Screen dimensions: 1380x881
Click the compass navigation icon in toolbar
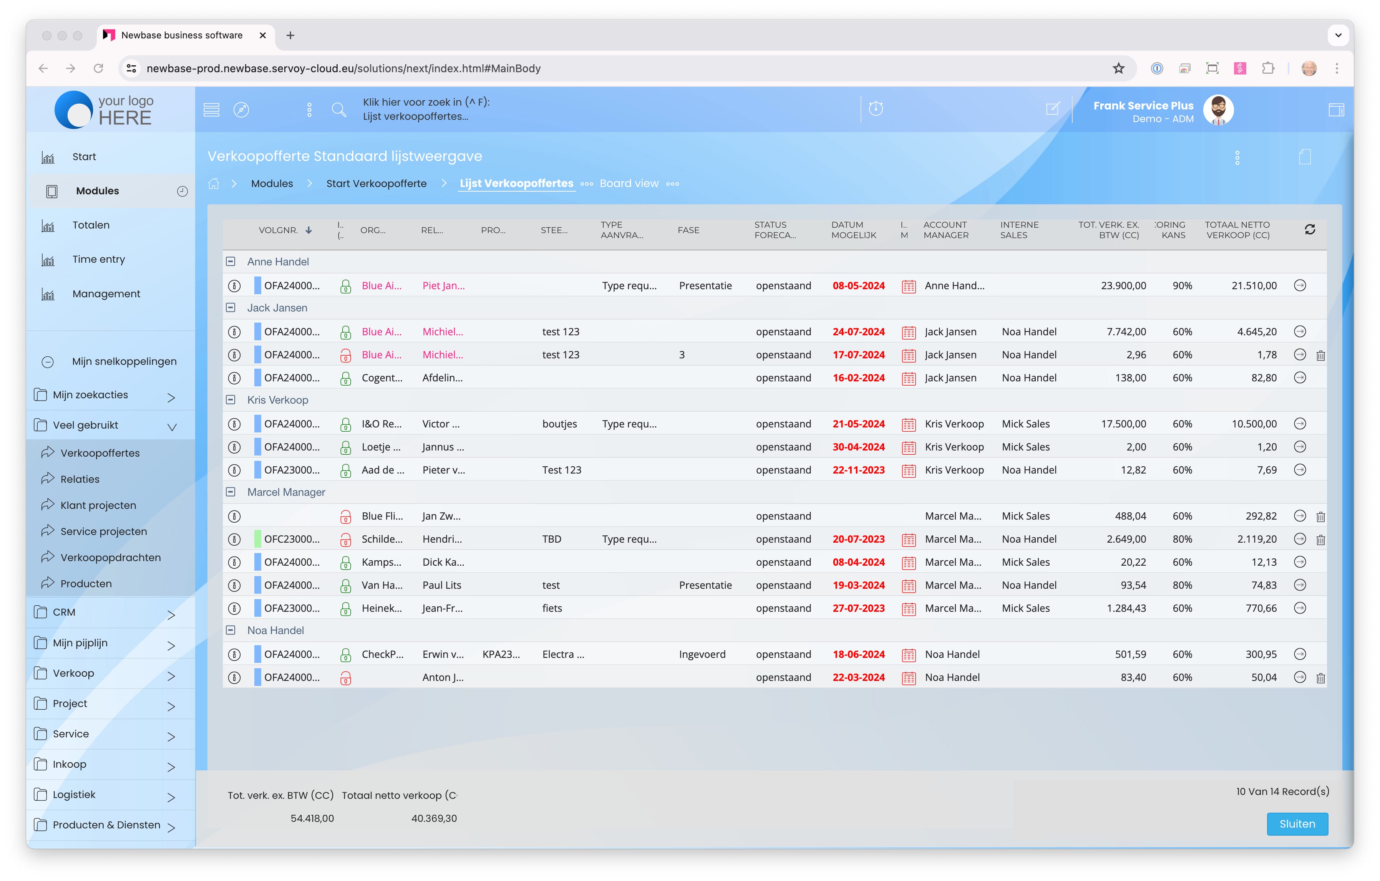pos(241,109)
